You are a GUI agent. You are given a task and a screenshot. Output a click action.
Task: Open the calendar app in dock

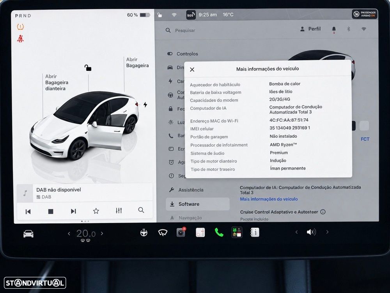[x=200, y=232]
